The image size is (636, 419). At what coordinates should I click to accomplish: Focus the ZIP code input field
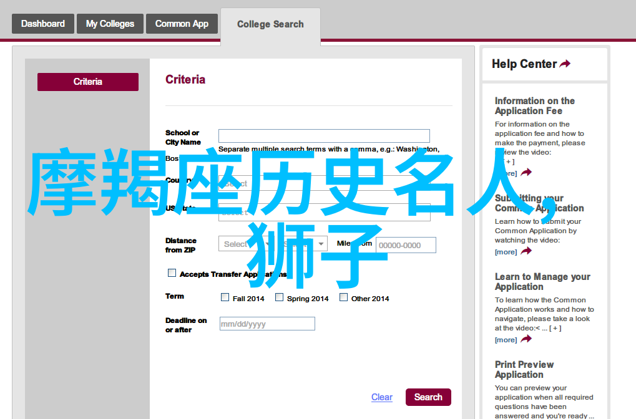(406, 245)
